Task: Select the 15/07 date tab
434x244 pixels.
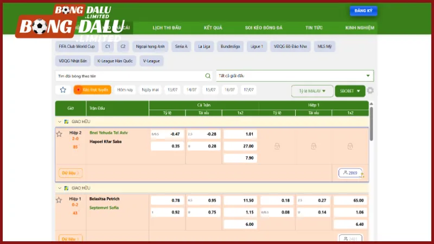Action: pos(210,89)
